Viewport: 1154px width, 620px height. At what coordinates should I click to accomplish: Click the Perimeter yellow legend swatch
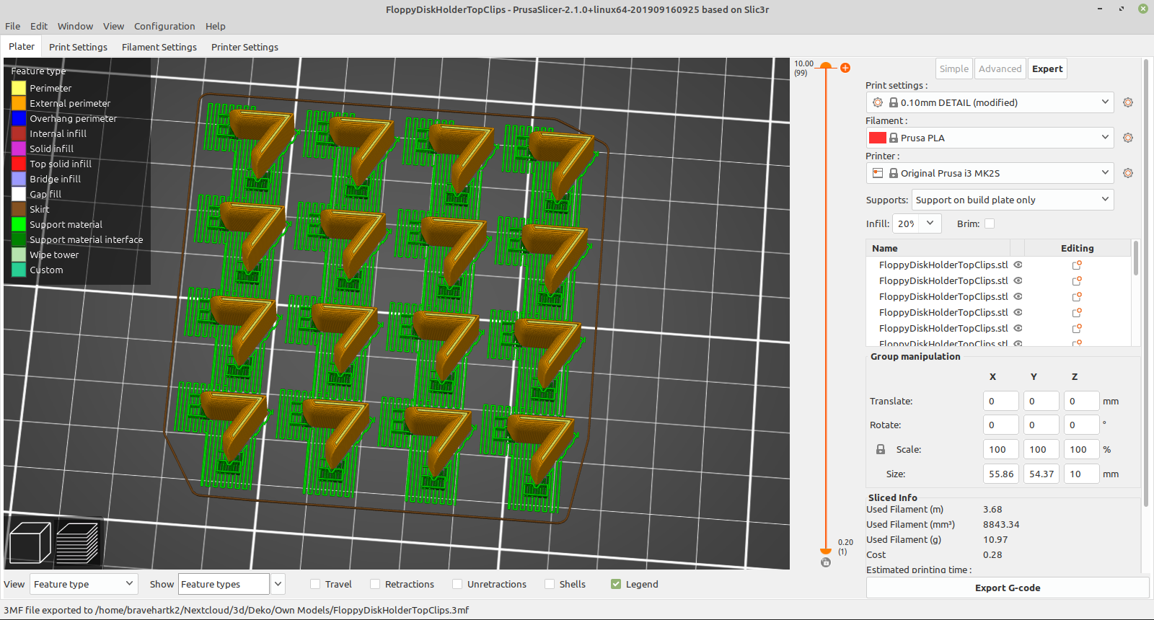(19, 88)
